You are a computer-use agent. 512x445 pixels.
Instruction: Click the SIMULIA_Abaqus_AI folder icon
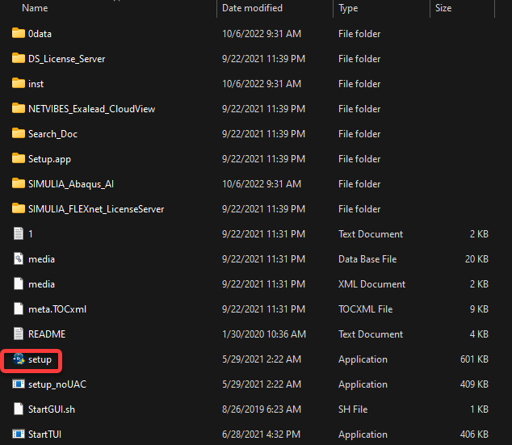19,183
